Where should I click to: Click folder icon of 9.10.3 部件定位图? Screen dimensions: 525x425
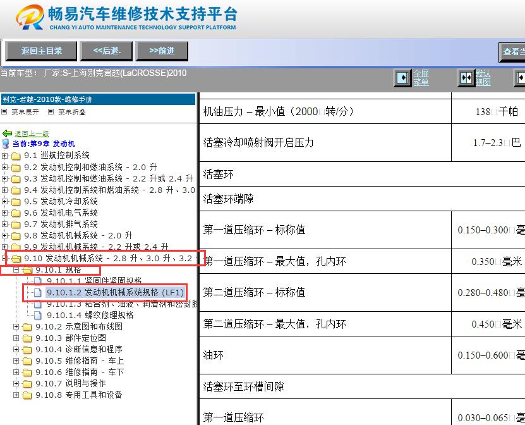[27, 338]
